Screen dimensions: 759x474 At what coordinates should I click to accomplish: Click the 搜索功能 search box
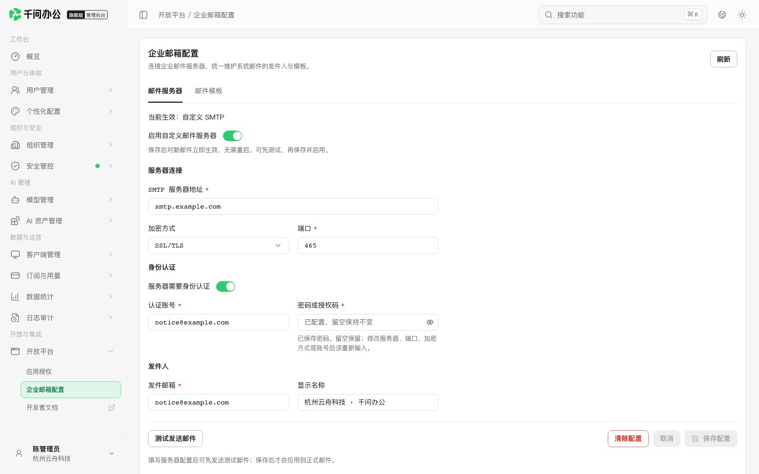coord(622,15)
